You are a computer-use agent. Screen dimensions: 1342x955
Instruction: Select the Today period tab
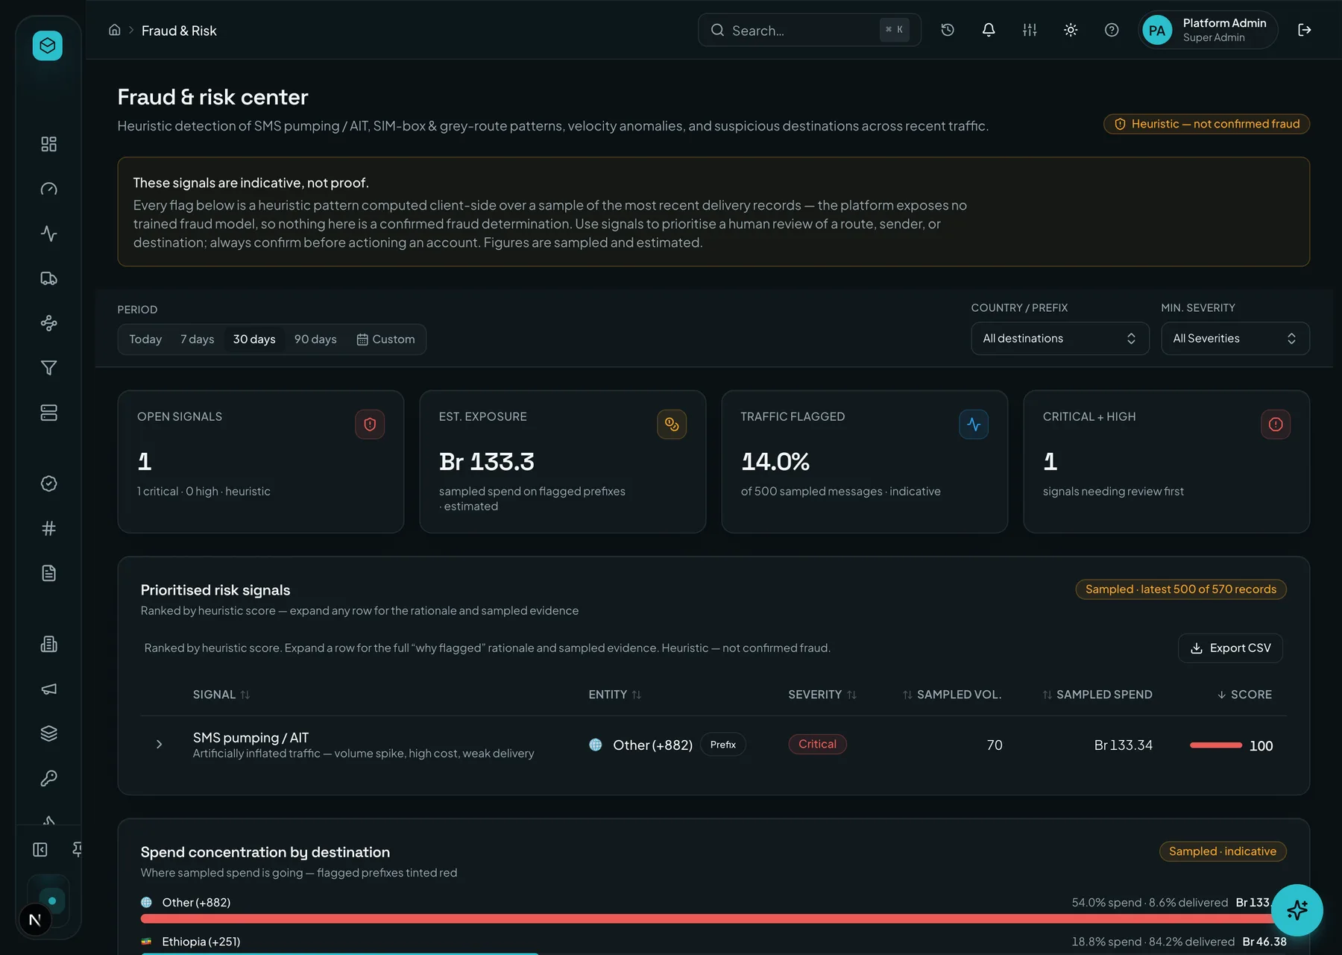tap(145, 339)
